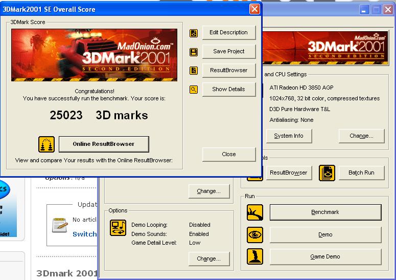396x280 pixels.
Task: Open the Edit Description button
Action: coord(229,33)
